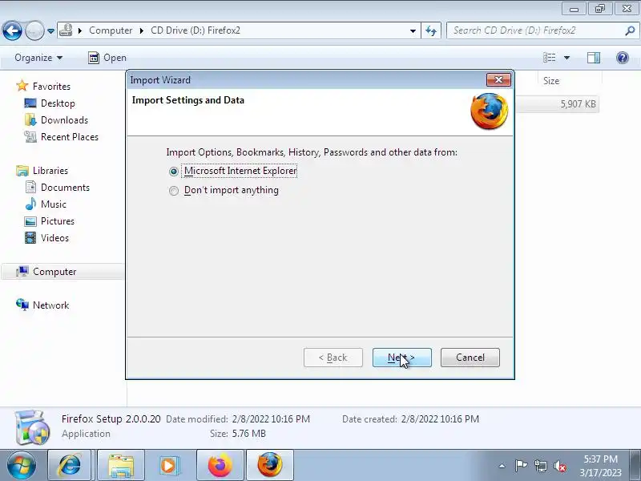Open Windows Explorer folder taskbar icon

(121, 466)
